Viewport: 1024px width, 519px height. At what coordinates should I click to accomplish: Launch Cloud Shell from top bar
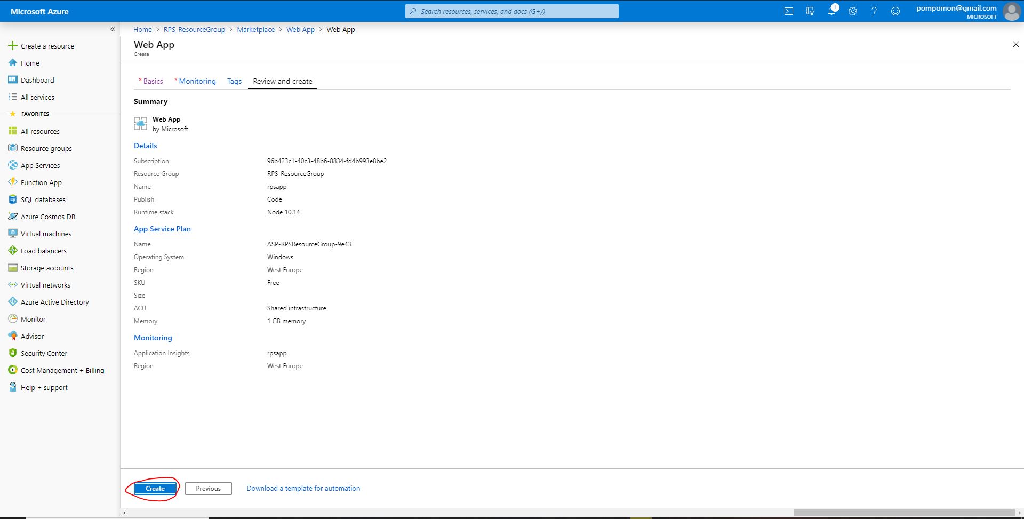point(789,11)
